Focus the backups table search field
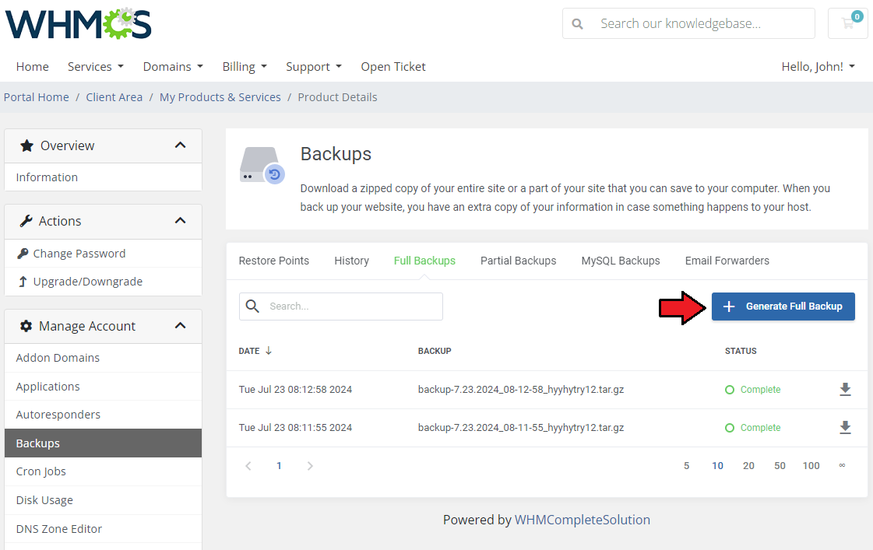The width and height of the screenshot is (873, 550). 341,307
